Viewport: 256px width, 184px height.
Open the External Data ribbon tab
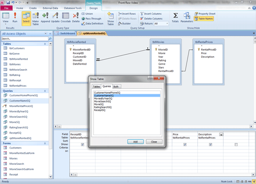point(50,8)
